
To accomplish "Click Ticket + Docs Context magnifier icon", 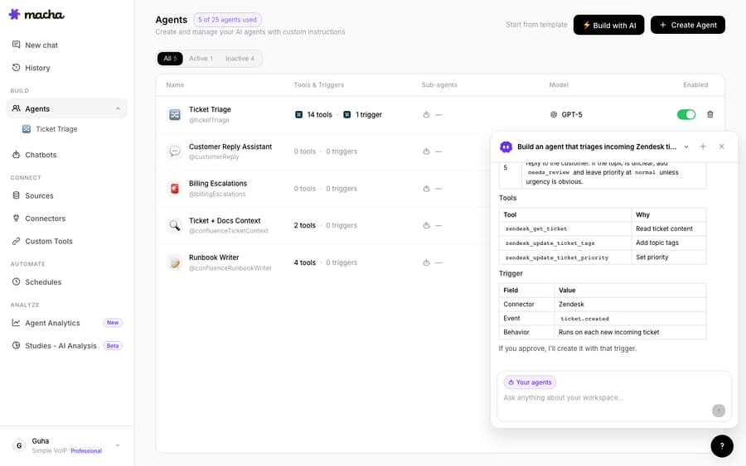I will [x=175, y=225].
